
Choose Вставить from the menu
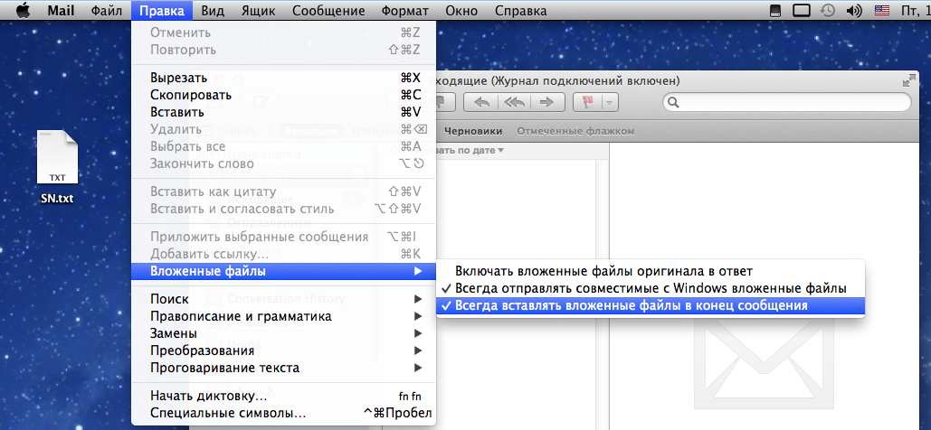[284, 112]
